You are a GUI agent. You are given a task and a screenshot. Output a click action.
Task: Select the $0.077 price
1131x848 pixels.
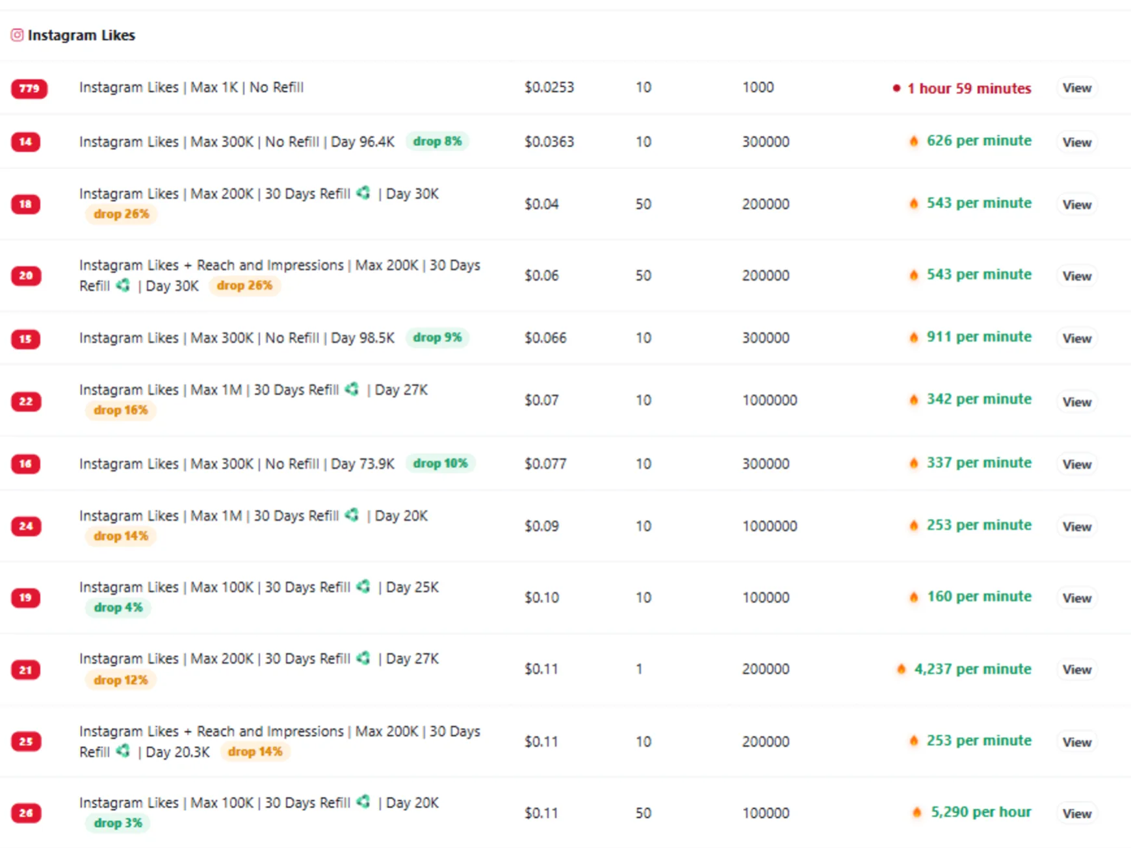click(546, 464)
